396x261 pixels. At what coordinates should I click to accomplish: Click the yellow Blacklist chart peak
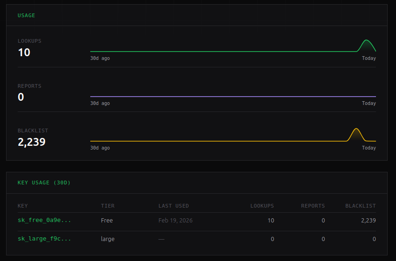point(356,129)
